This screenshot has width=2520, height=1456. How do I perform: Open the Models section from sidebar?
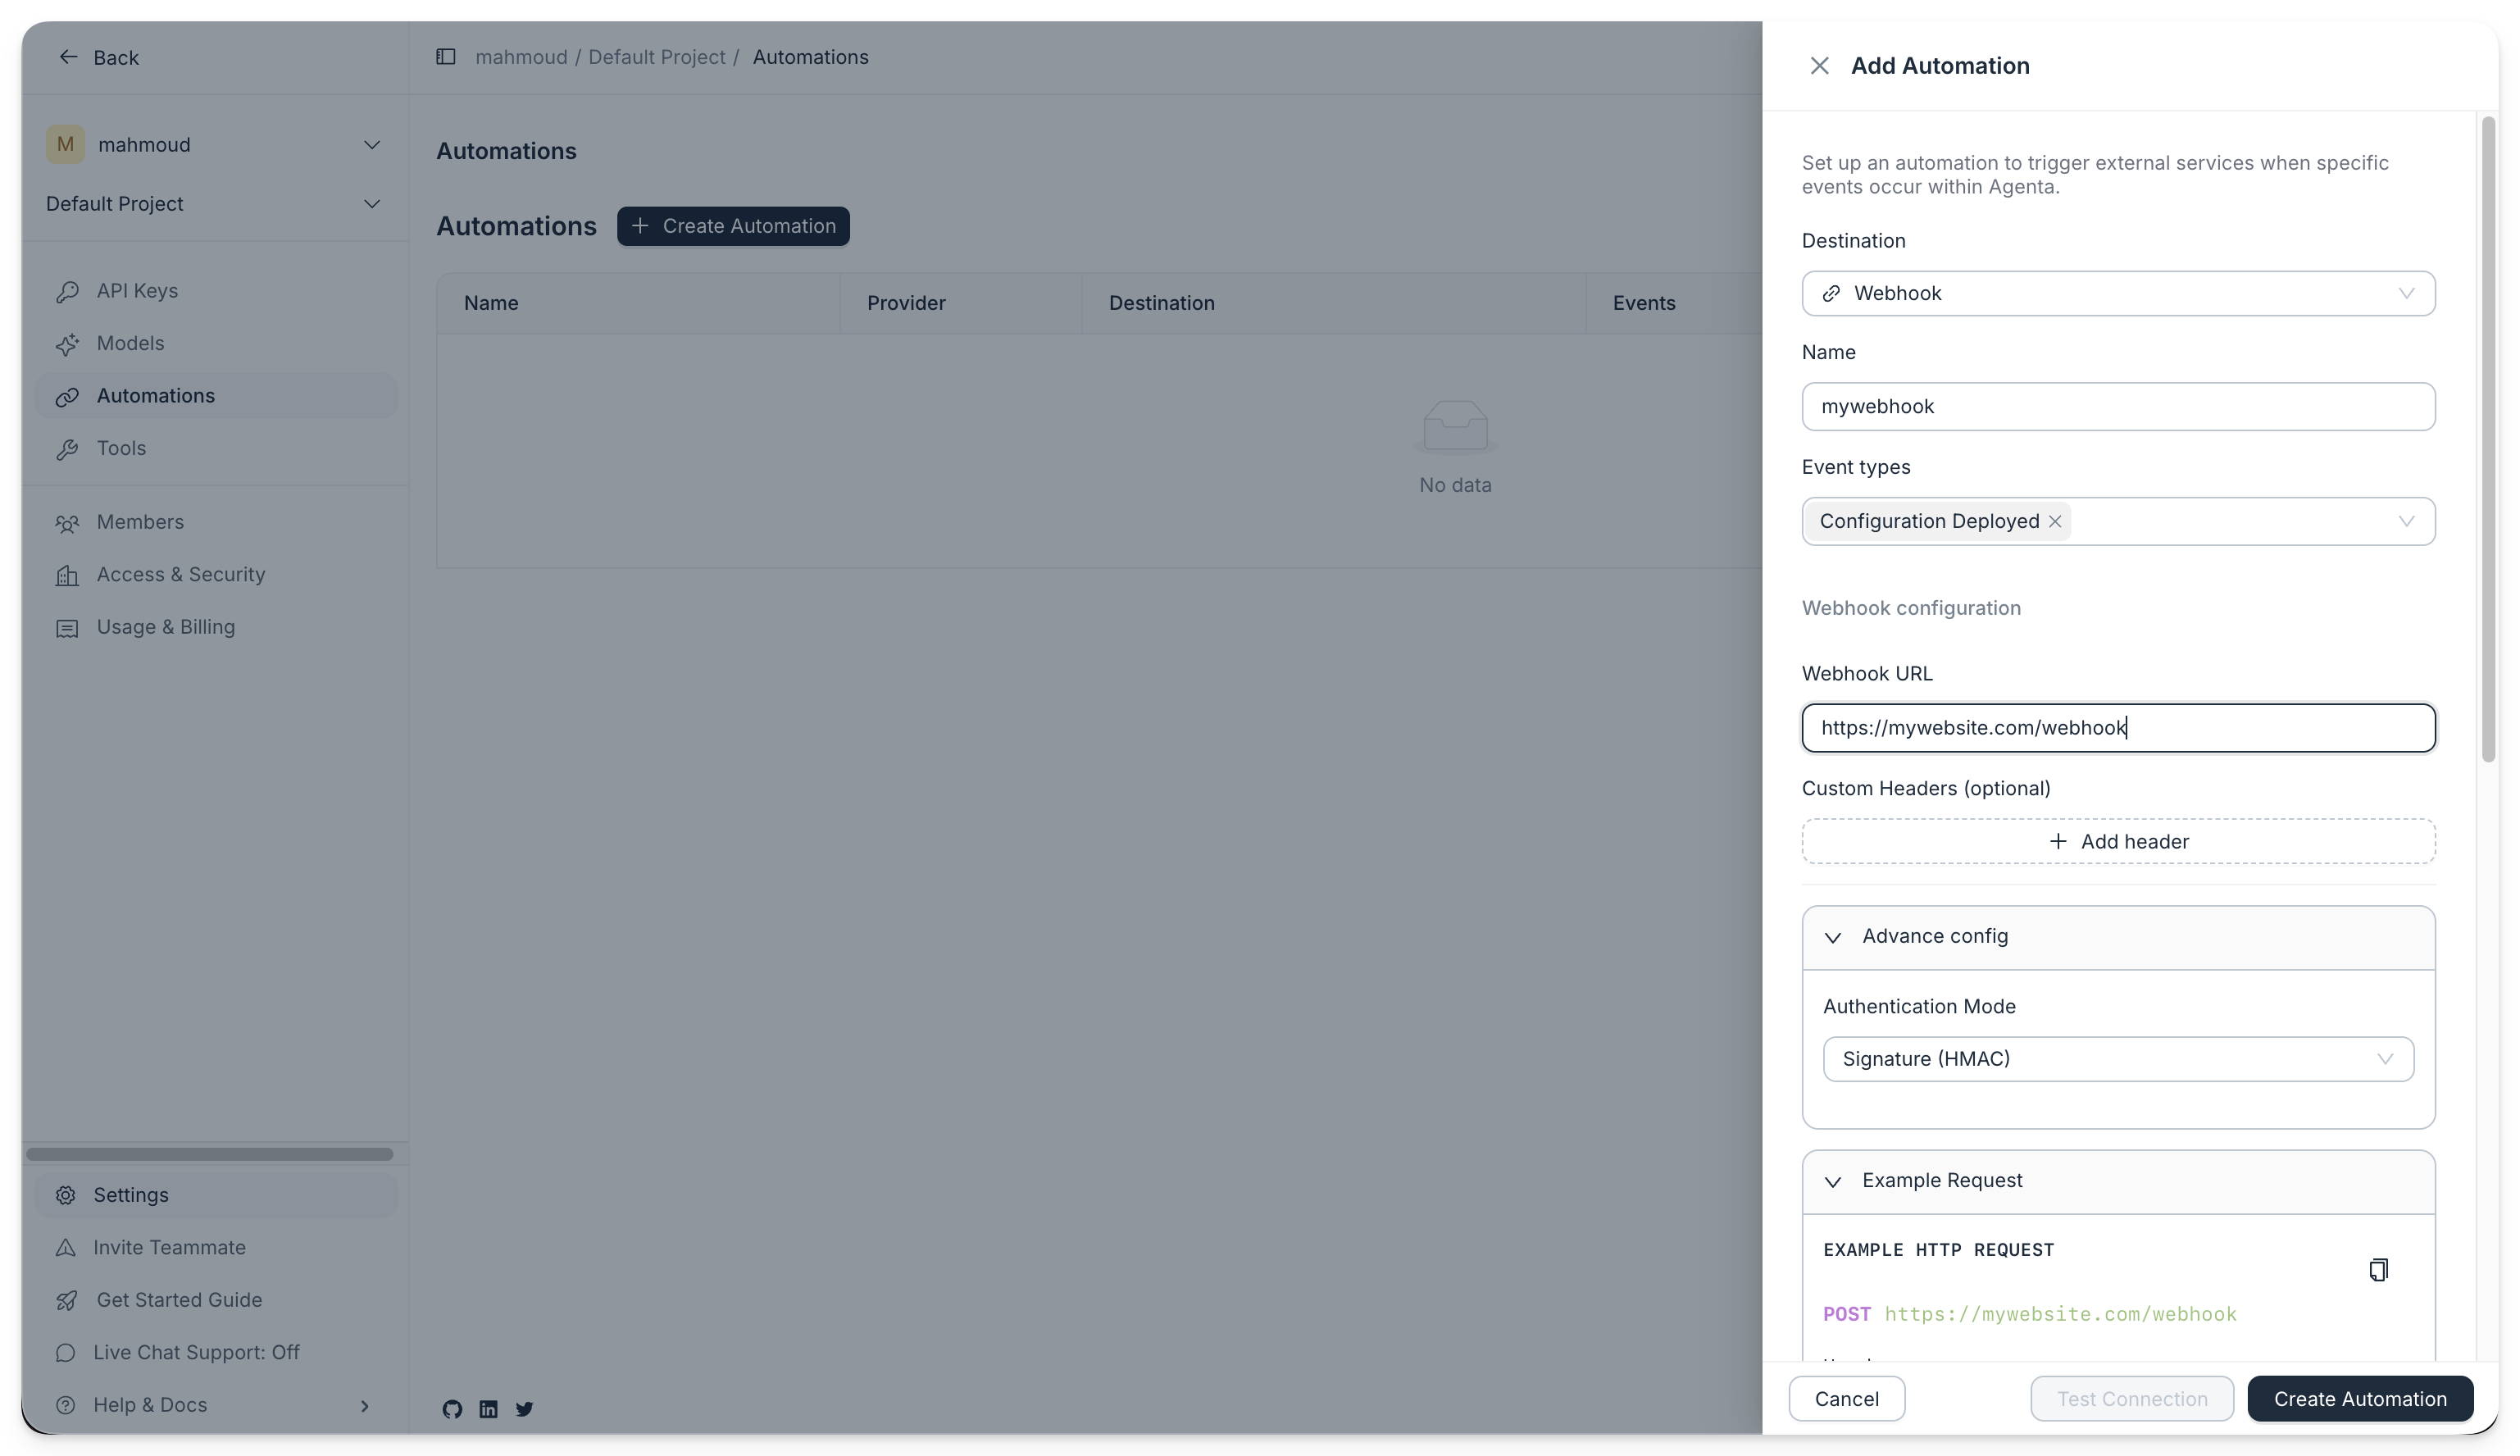(x=67, y=343)
